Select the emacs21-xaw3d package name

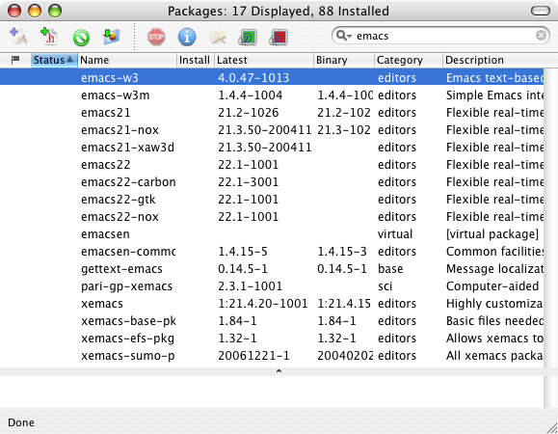128,147
